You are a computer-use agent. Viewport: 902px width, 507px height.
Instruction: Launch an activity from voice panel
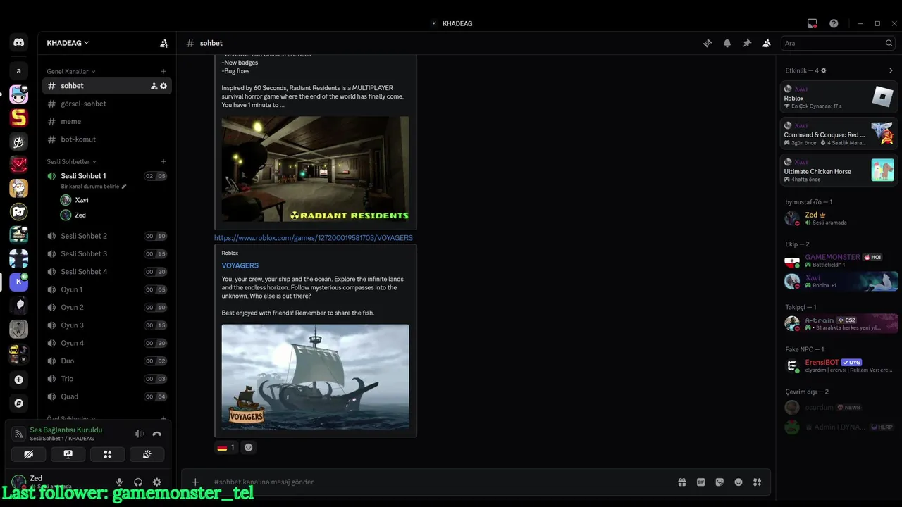[x=108, y=454]
